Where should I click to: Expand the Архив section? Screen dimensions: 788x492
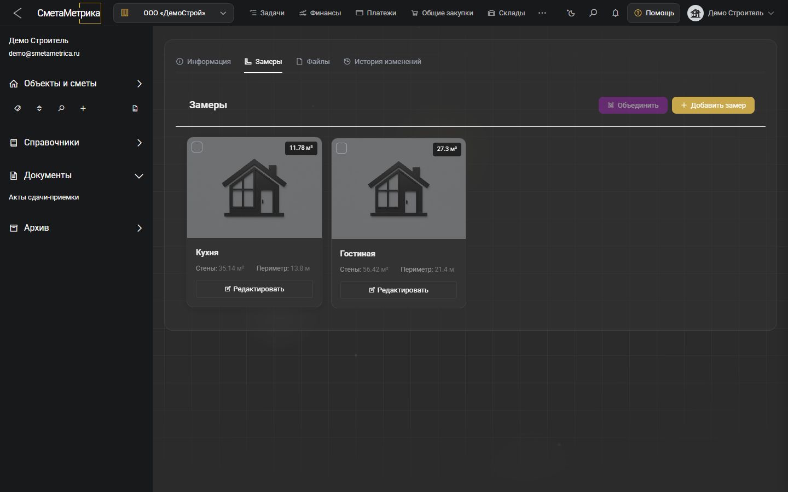tap(76, 228)
